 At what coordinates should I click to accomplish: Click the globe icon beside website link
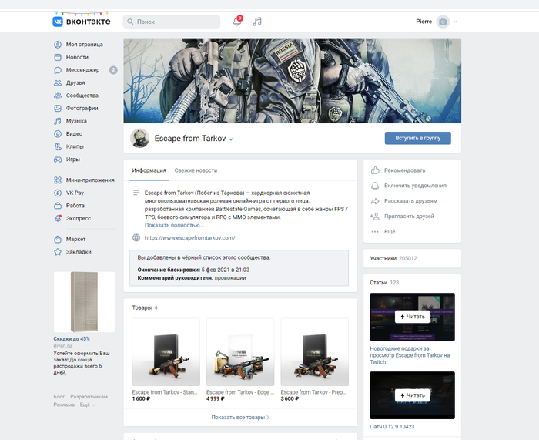point(136,237)
